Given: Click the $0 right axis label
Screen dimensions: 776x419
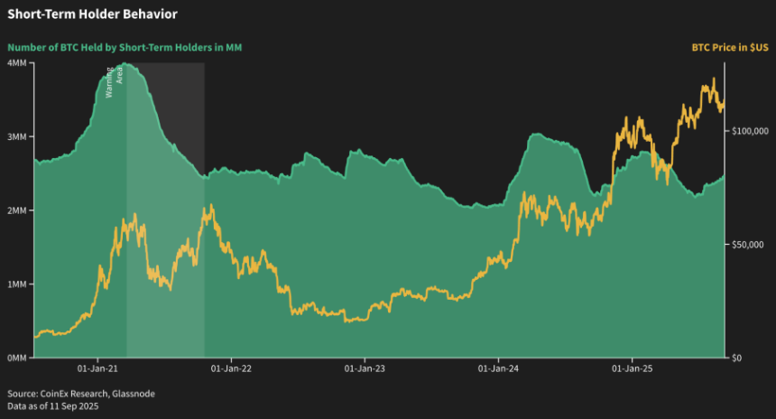Looking at the screenshot, I should point(737,358).
